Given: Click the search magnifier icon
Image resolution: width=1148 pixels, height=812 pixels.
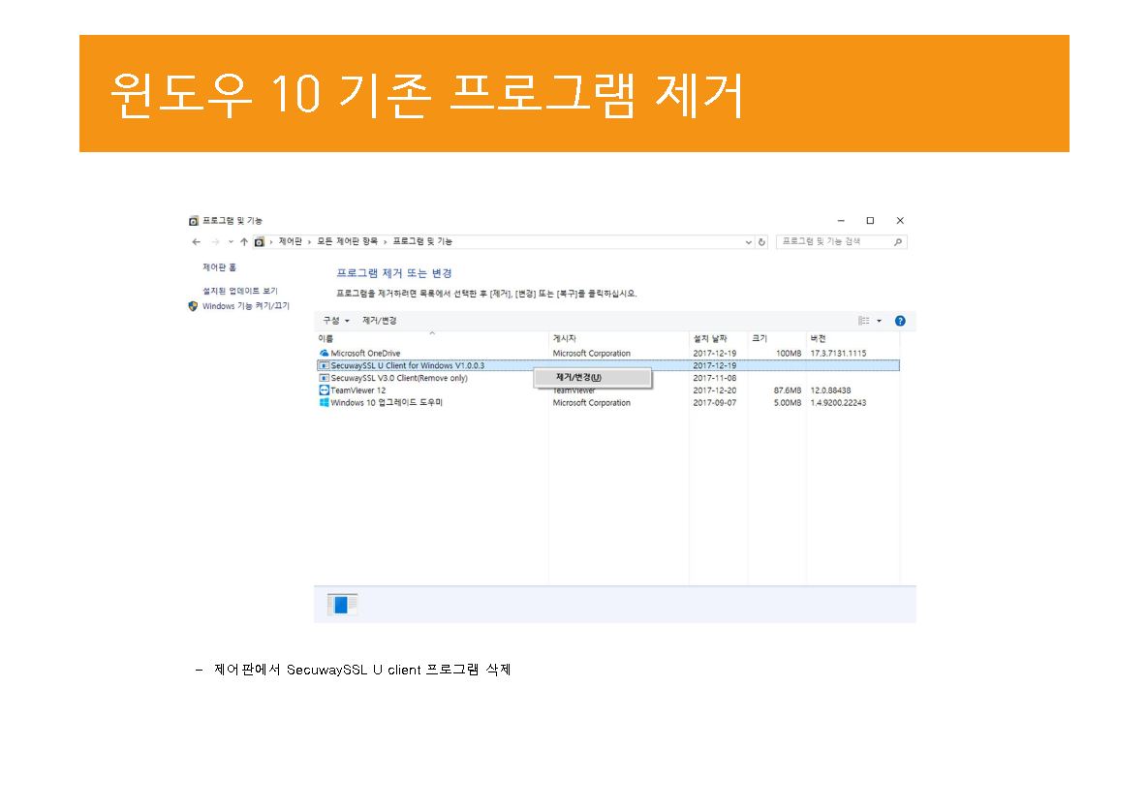Looking at the screenshot, I should pyautogui.click(x=898, y=242).
